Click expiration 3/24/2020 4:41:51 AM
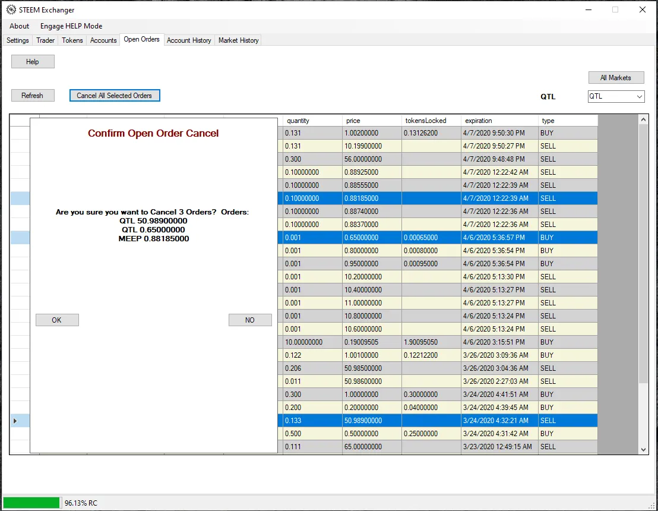The width and height of the screenshot is (658, 511). click(500, 395)
